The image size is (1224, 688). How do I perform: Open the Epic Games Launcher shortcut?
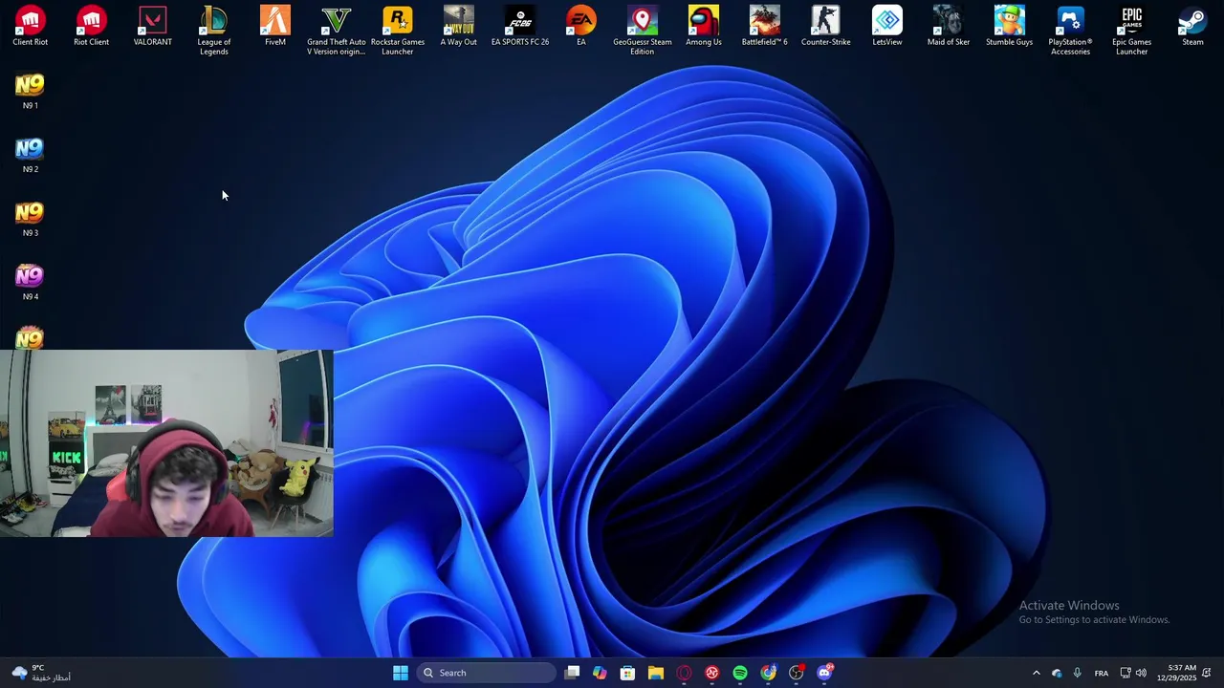tap(1131, 31)
